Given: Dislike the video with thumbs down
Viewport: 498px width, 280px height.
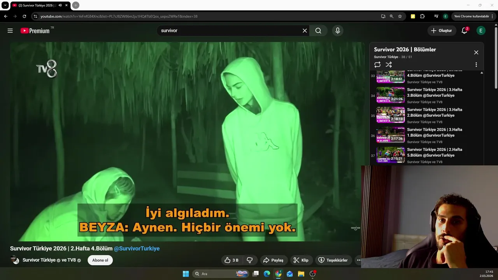Looking at the screenshot, I should pyautogui.click(x=250, y=260).
